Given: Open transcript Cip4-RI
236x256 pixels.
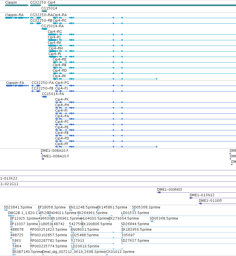Looking at the screenshot, I should 55,54.
